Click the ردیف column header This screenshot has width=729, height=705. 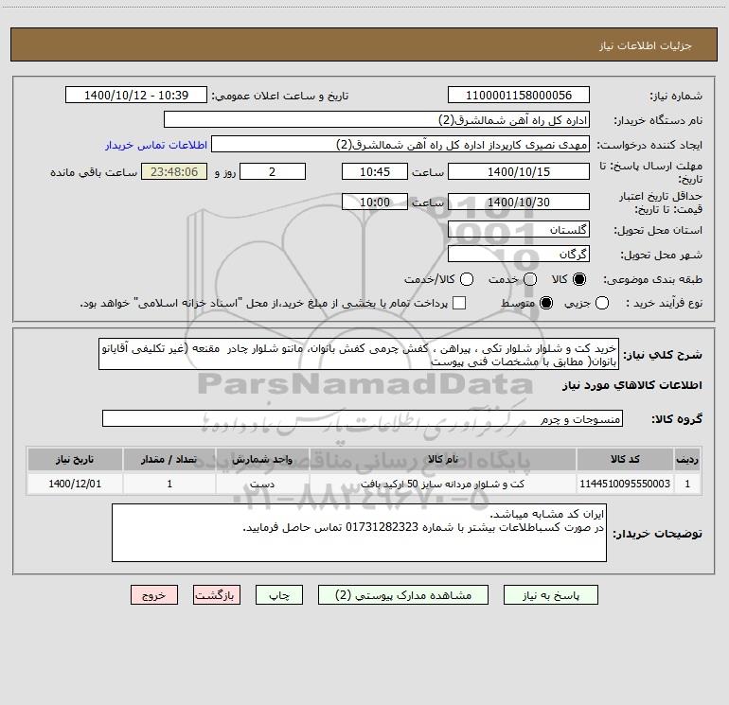[x=687, y=459]
